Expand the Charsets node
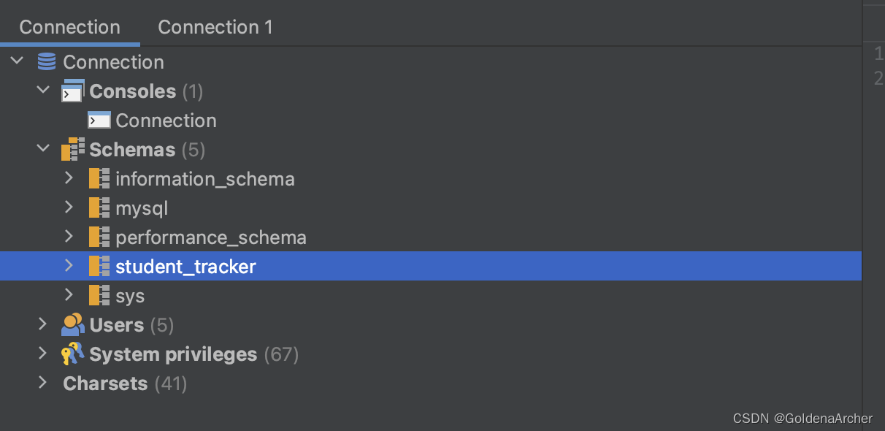 pyautogui.click(x=42, y=383)
